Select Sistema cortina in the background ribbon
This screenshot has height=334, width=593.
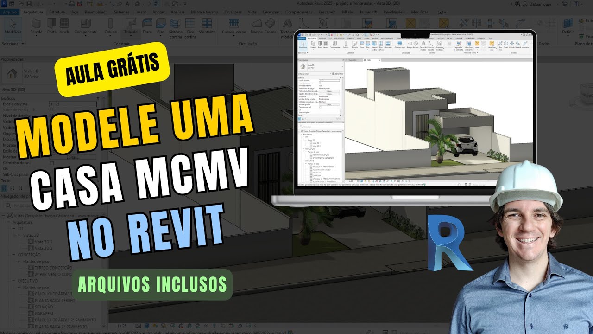[176, 28]
